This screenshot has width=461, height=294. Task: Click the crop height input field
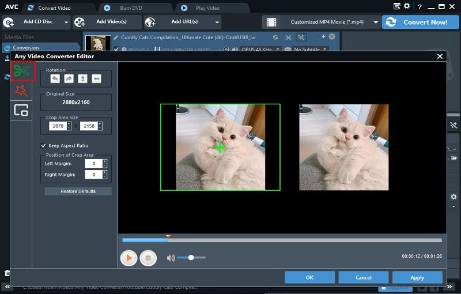point(89,126)
